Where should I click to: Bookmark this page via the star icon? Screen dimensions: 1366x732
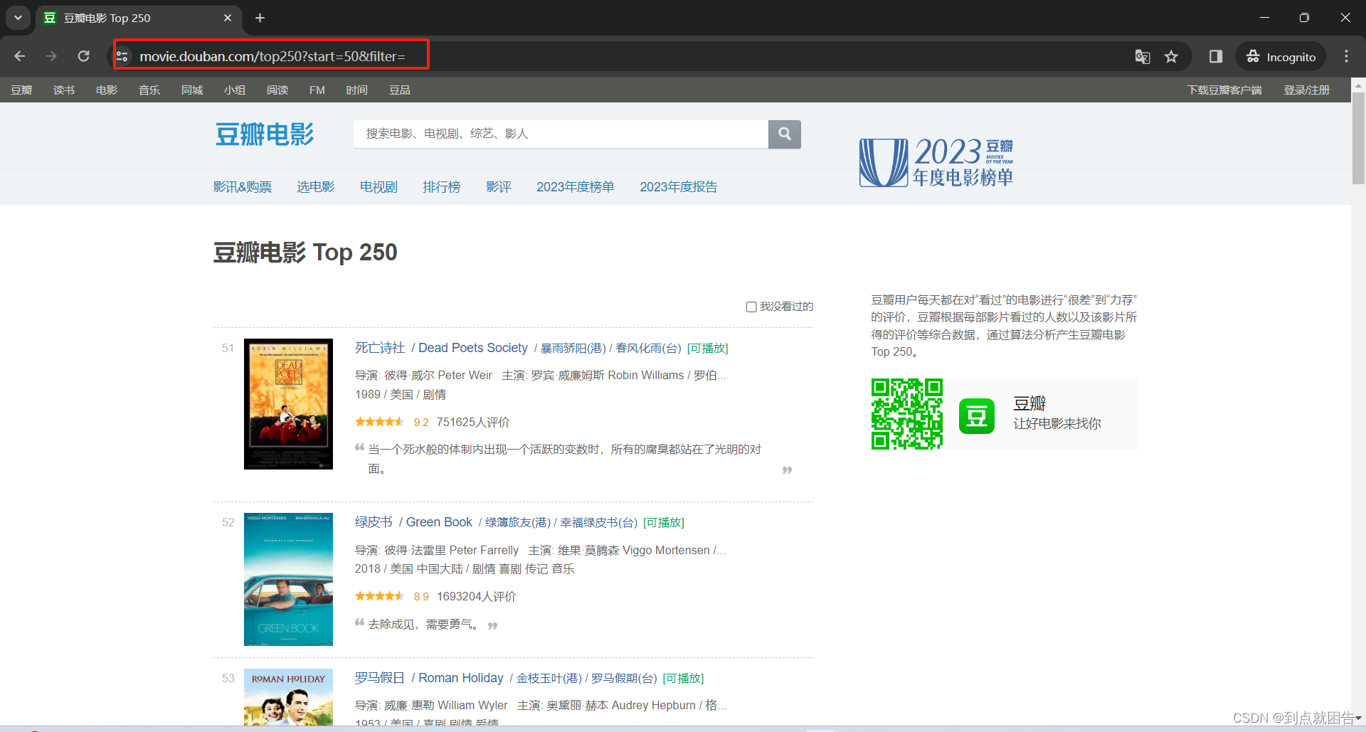pos(1171,56)
